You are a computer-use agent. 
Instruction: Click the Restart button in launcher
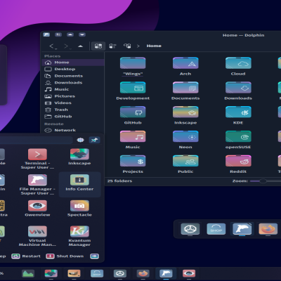pos(26,256)
